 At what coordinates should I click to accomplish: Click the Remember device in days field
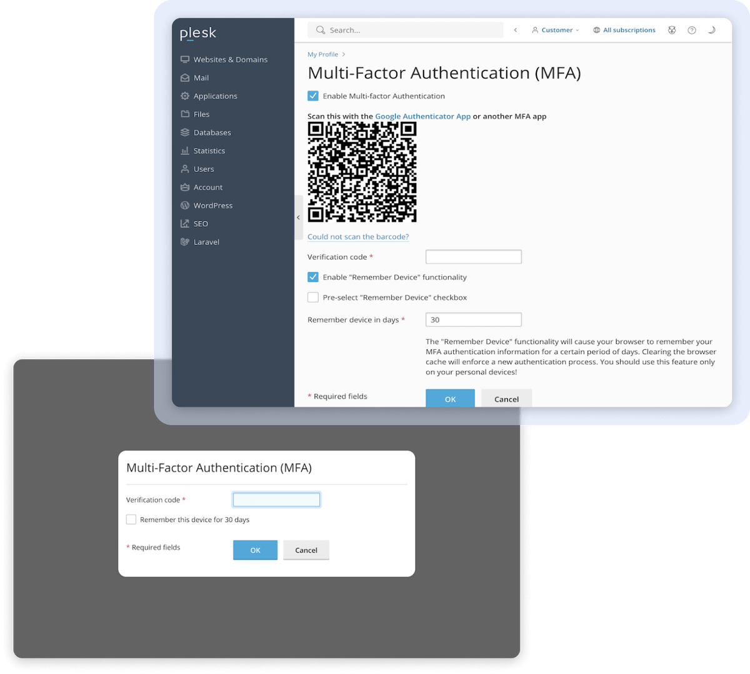(473, 320)
